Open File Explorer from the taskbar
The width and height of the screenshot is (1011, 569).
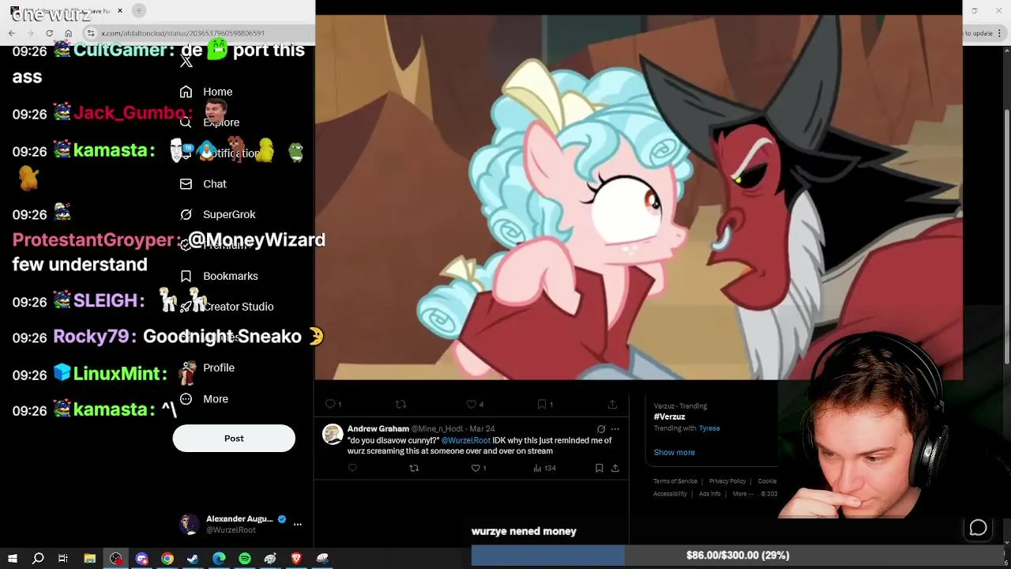click(x=90, y=559)
